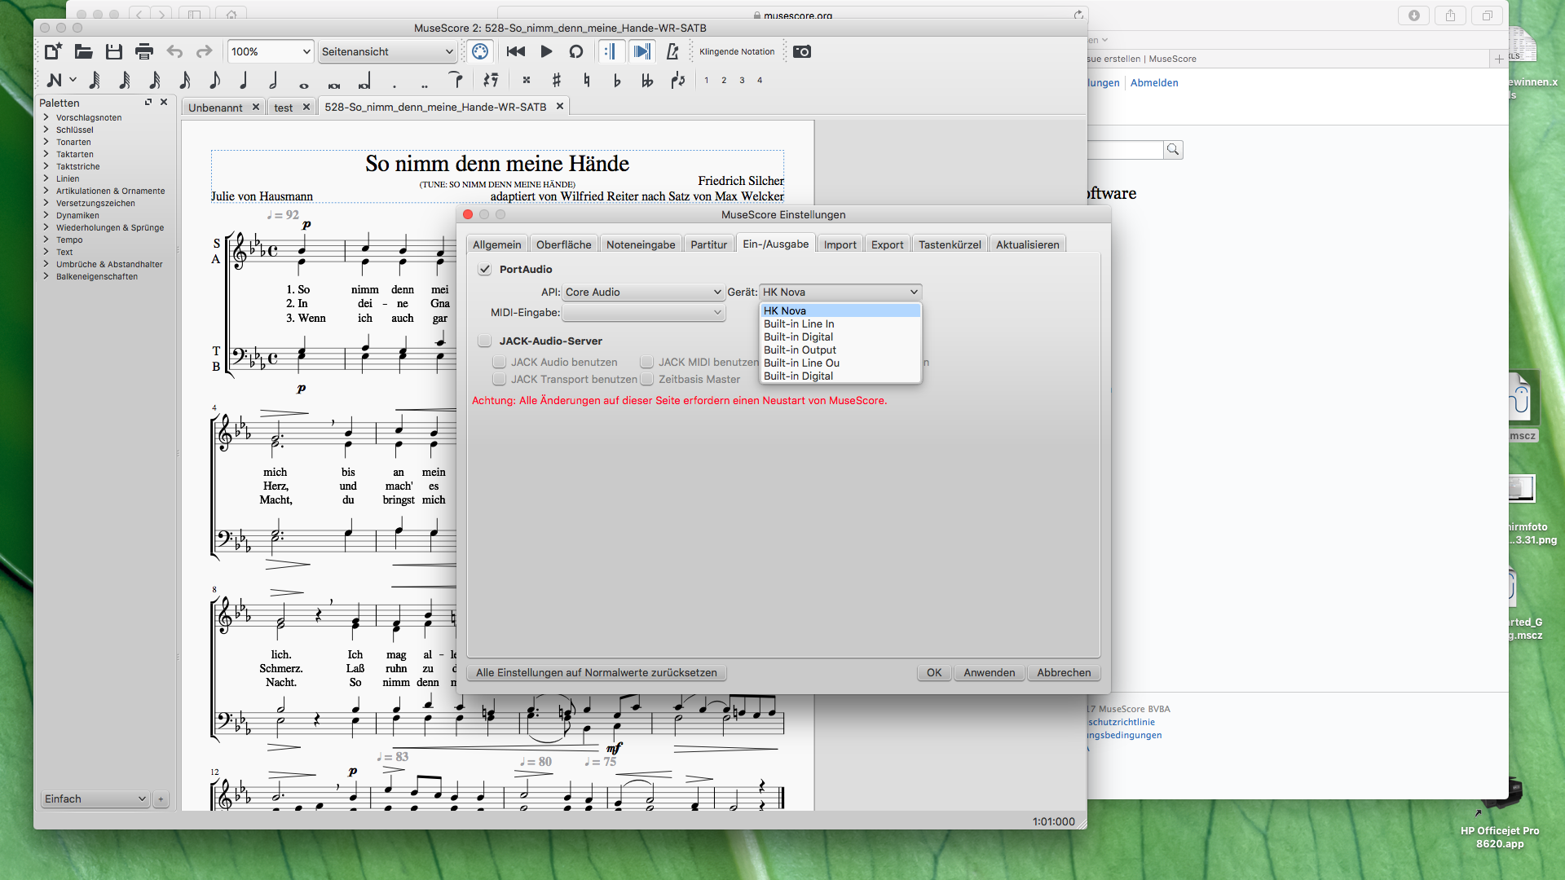Open the Seitenansicht view mode dropdown
The height and width of the screenshot is (880, 1565).
click(387, 51)
